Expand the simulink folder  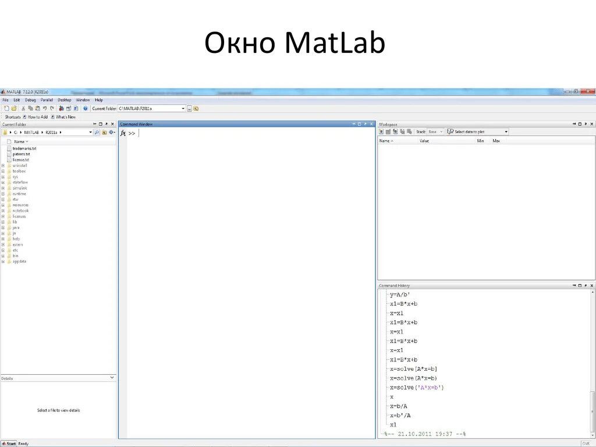pos(3,188)
